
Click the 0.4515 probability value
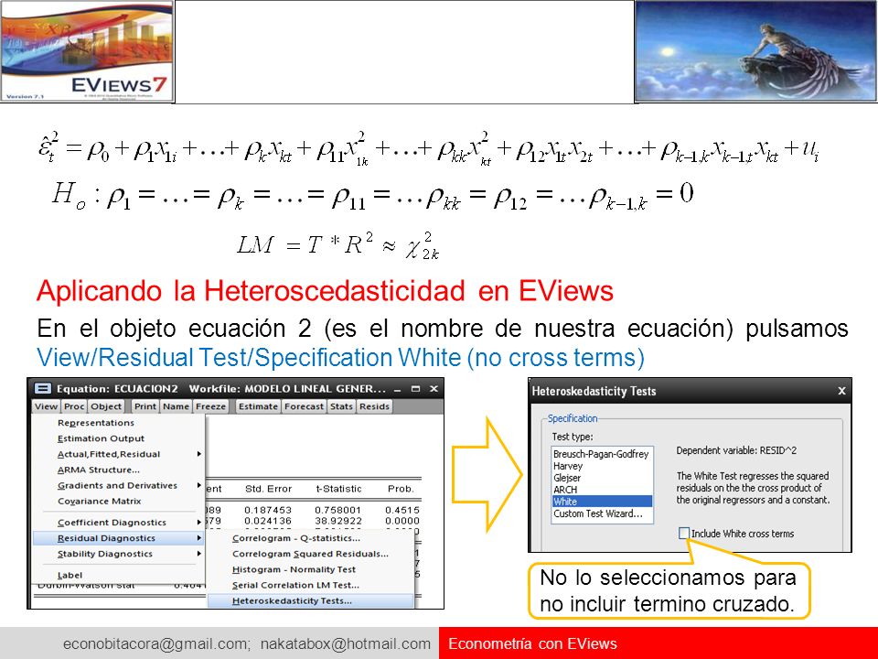pyautogui.click(x=402, y=510)
